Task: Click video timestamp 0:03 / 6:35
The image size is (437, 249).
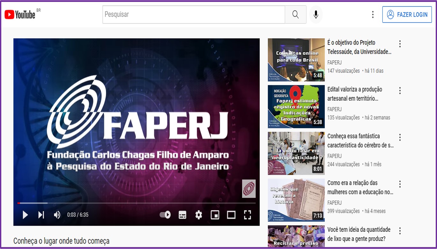Action: [x=78, y=215]
